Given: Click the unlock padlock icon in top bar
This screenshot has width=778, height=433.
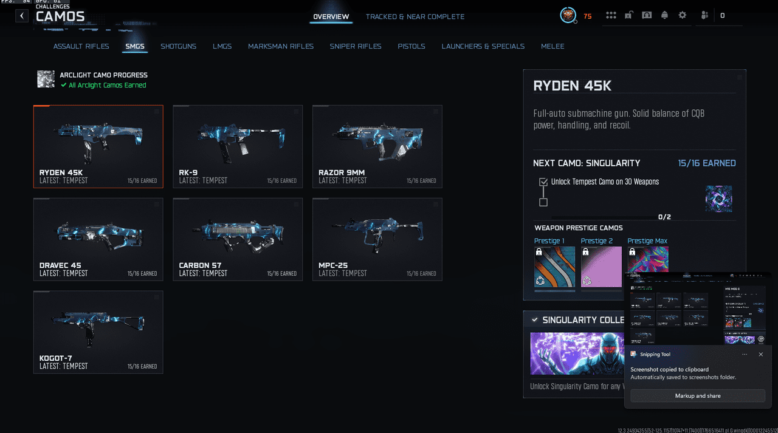Looking at the screenshot, I should point(629,15).
